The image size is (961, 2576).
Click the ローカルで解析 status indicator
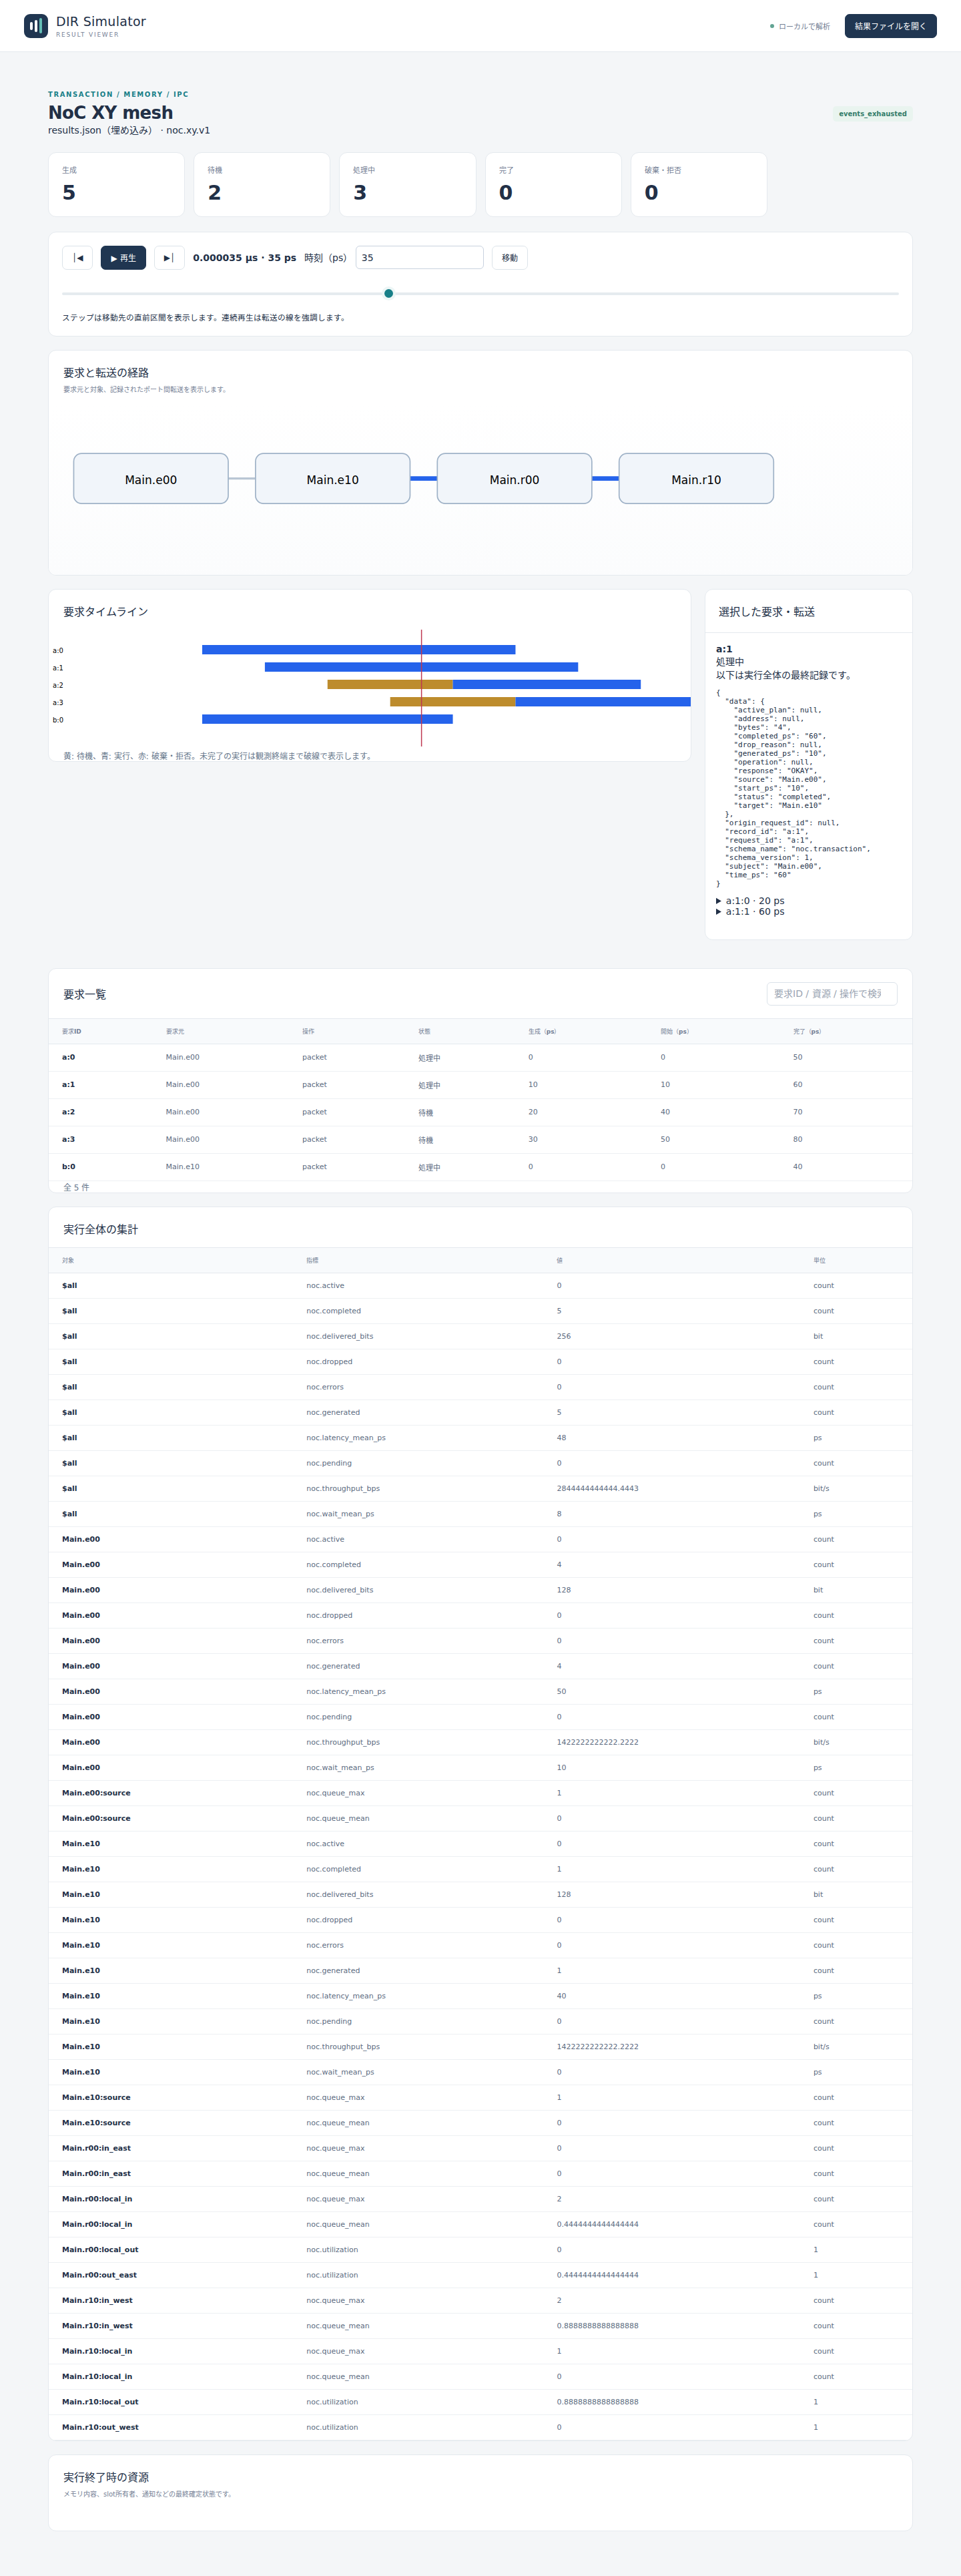pyautogui.click(x=800, y=26)
